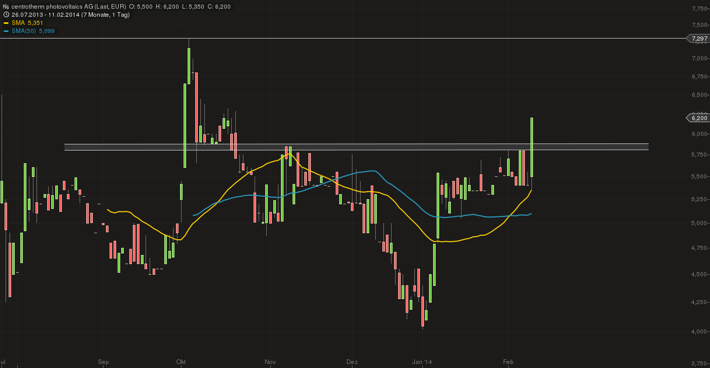The height and width of the screenshot is (368, 710).
Task: Click the clock icon beside the date range
Action: coord(6,15)
